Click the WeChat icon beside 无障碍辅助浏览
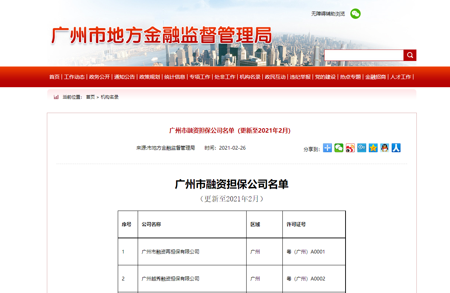This screenshot has width=450, height=293. click(355, 14)
